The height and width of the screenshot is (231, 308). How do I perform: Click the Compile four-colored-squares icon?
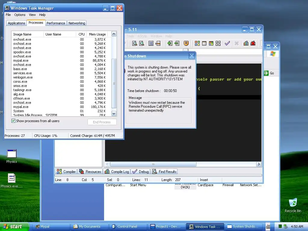tap(197, 43)
